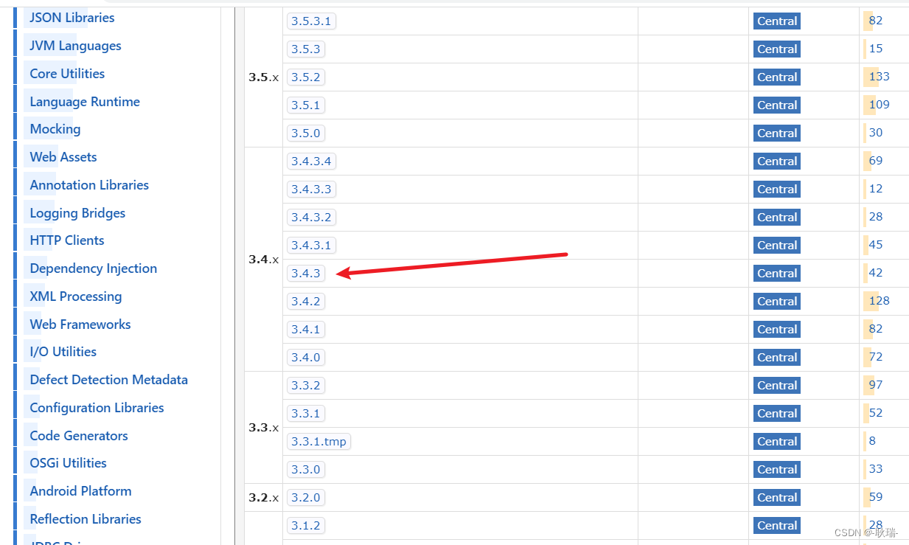Open 128 usages for version 3.4.2
The image size is (909, 545).
[x=879, y=301]
